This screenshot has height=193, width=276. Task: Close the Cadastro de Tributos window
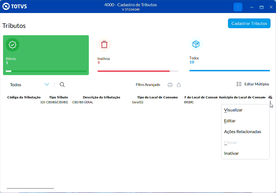271,7
